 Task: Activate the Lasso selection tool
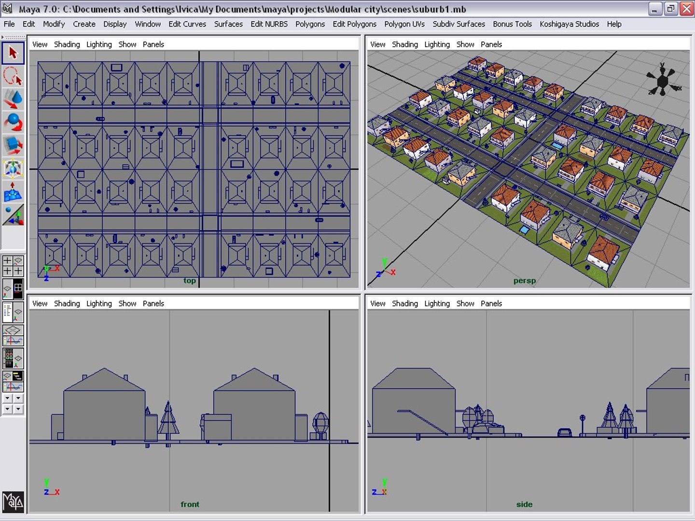(13, 76)
